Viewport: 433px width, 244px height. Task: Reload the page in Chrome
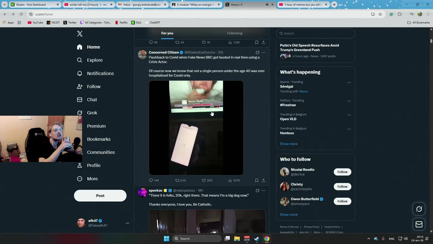coord(21,14)
